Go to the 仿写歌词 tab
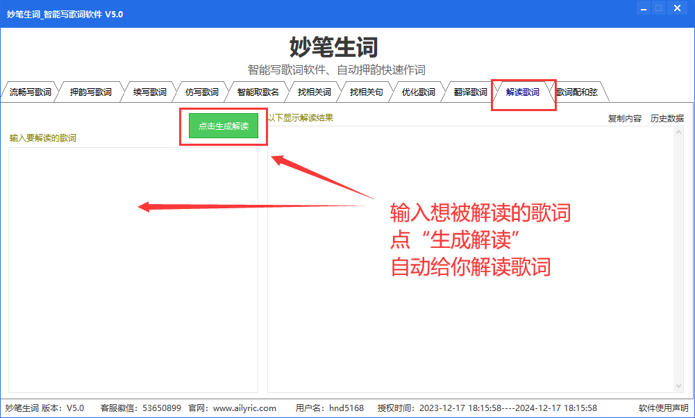This screenshot has height=418, width=695. 201,92
